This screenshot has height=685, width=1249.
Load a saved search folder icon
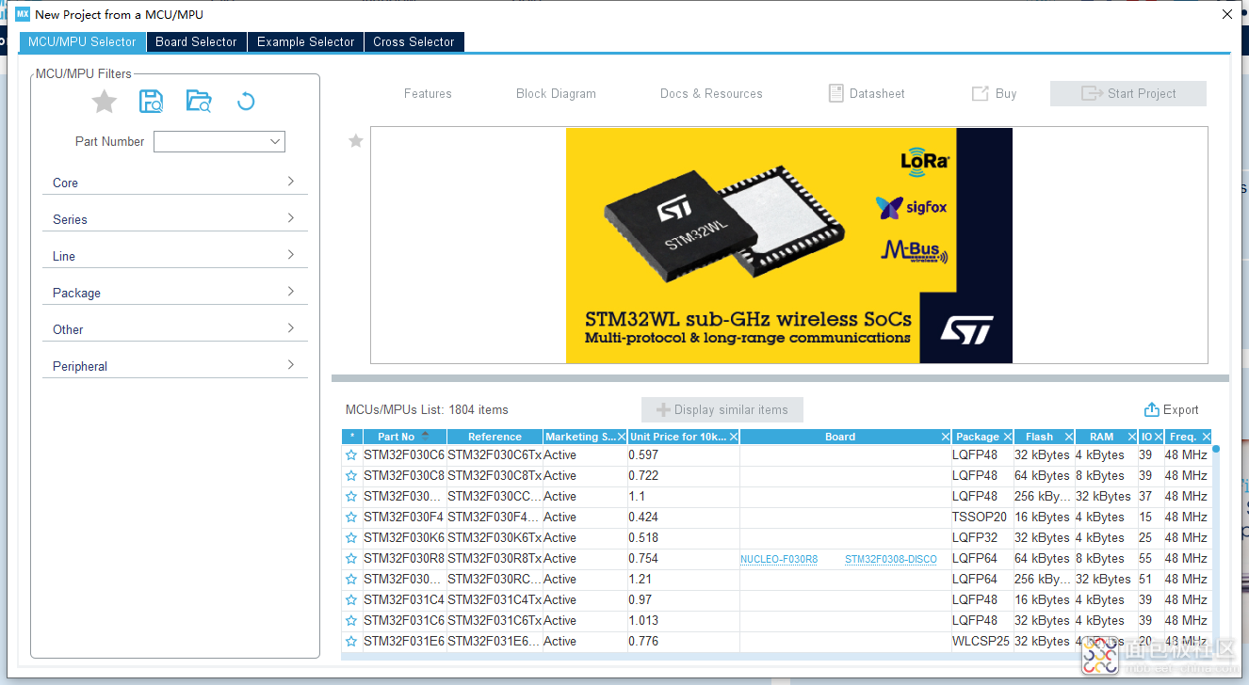199,102
